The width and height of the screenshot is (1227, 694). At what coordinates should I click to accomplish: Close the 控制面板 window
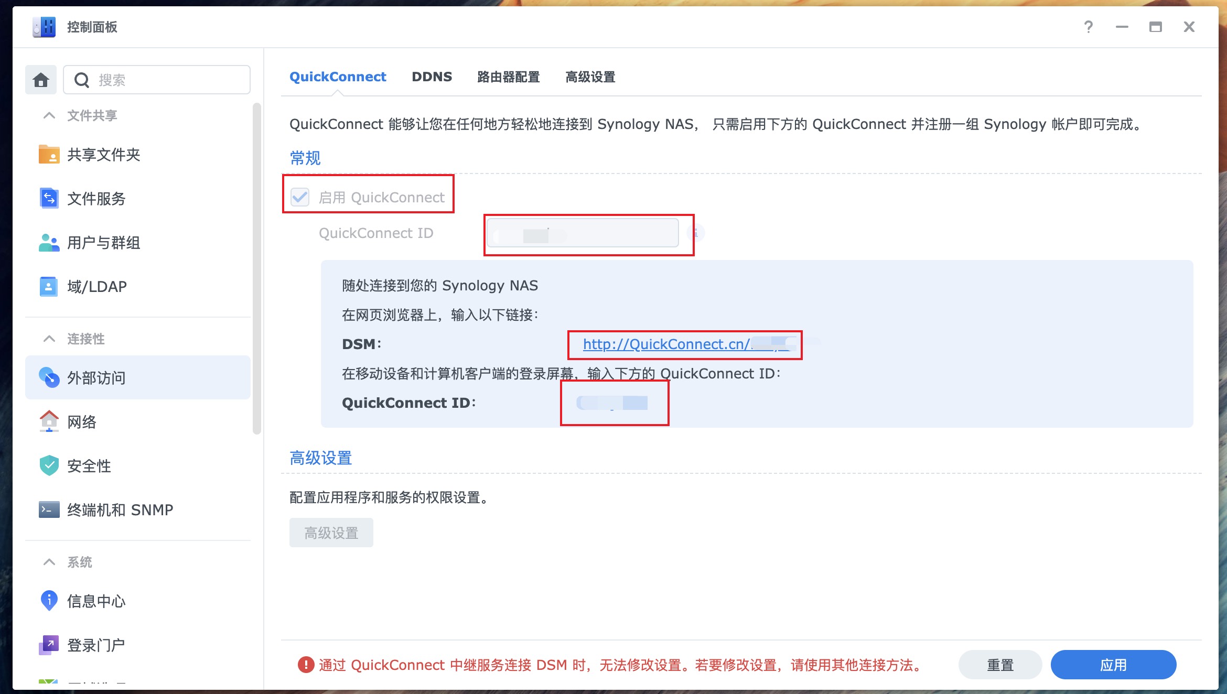(x=1189, y=27)
